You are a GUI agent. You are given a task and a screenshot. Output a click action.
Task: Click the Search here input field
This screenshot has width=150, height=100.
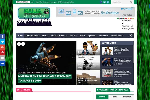click(x=121, y=2)
